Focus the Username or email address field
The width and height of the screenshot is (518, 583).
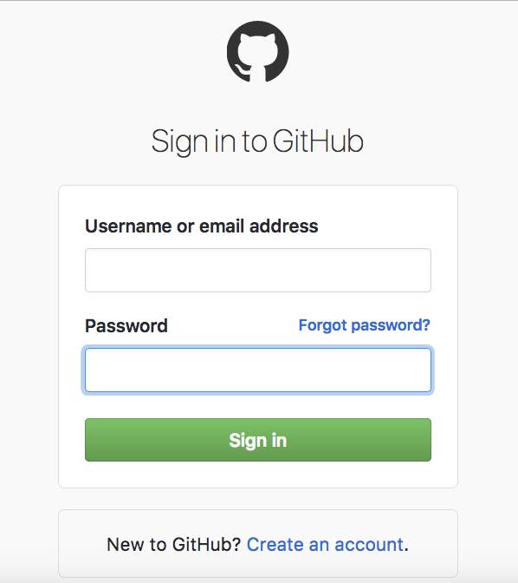click(x=257, y=271)
